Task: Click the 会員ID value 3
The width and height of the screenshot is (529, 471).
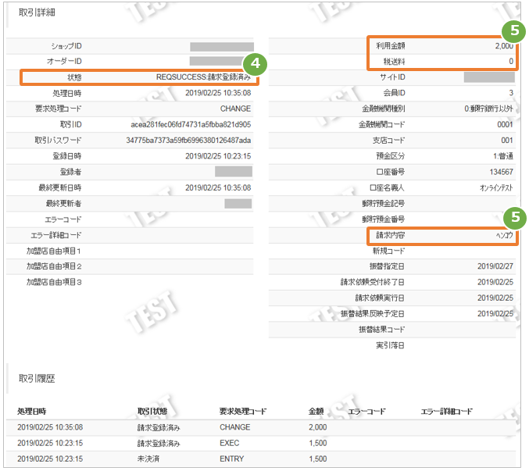Action: point(511,93)
